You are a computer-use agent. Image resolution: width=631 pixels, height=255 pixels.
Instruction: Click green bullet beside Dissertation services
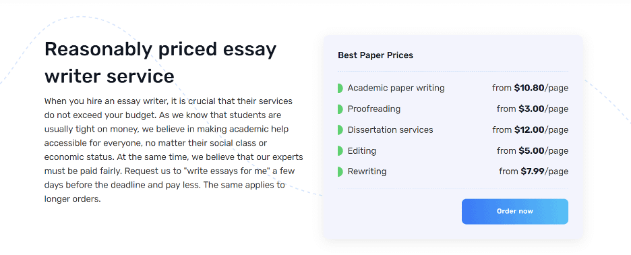click(x=340, y=130)
